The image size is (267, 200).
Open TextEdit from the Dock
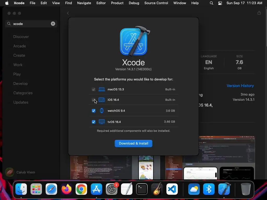click(126, 189)
